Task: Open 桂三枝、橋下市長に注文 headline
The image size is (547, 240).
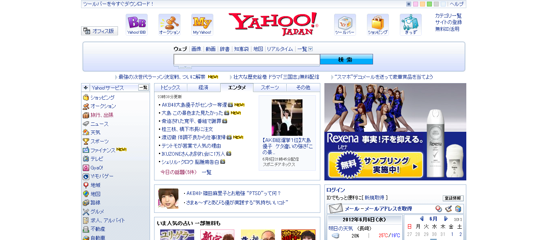Action: (x=187, y=129)
